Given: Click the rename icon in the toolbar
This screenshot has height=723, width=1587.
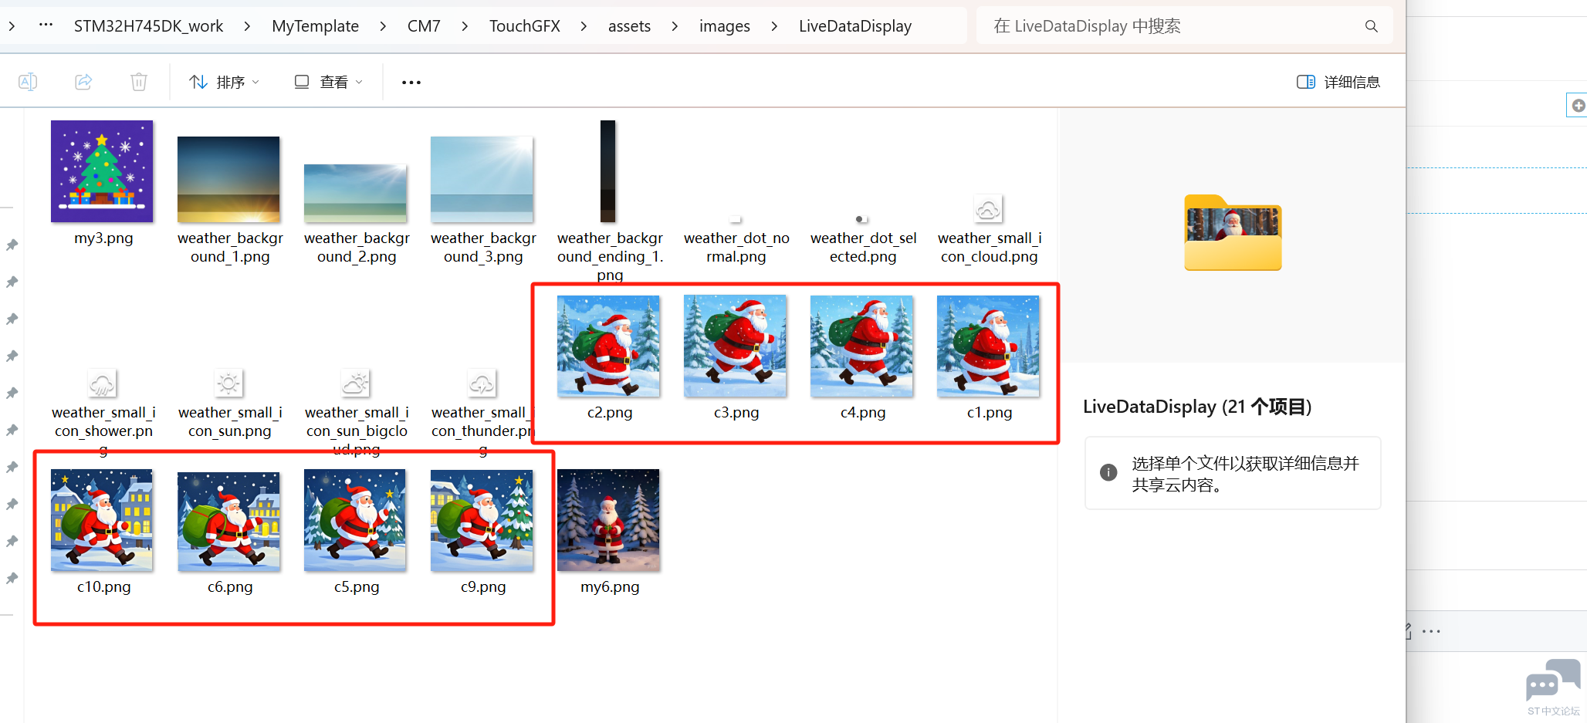Looking at the screenshot, I should 28,82.
